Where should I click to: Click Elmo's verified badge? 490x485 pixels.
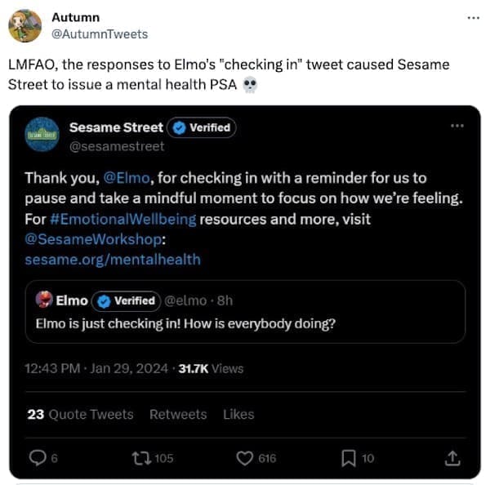pos(126,300)
